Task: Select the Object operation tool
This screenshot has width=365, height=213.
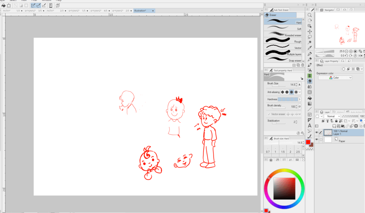Action: [309, 26]
